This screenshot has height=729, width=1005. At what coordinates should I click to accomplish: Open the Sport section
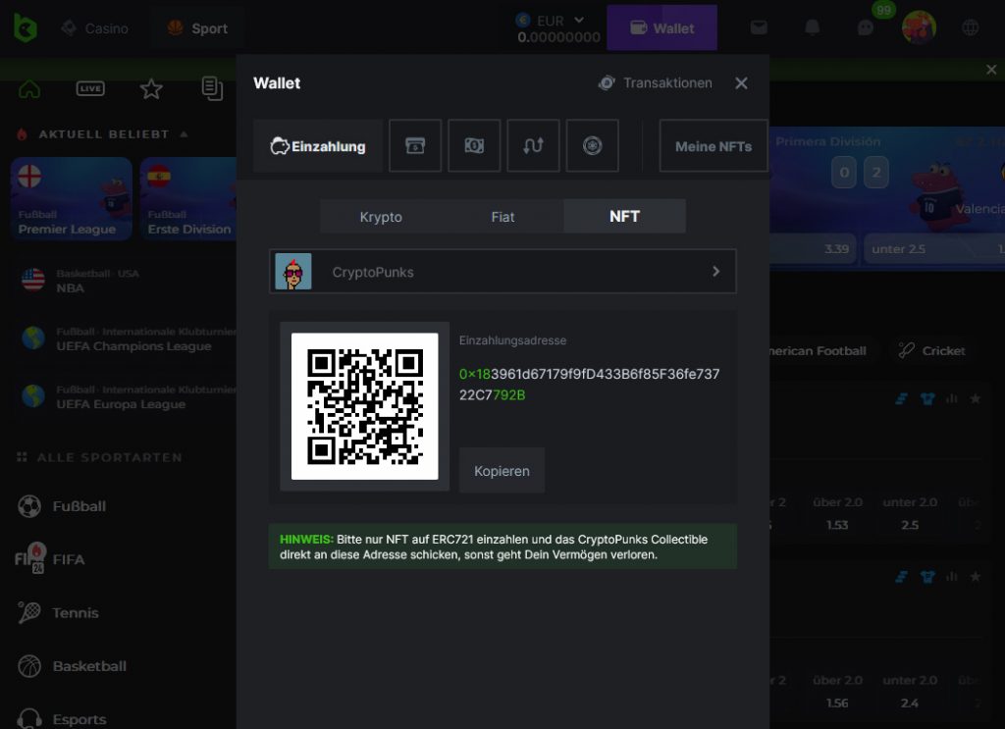(x=197, y=28)
